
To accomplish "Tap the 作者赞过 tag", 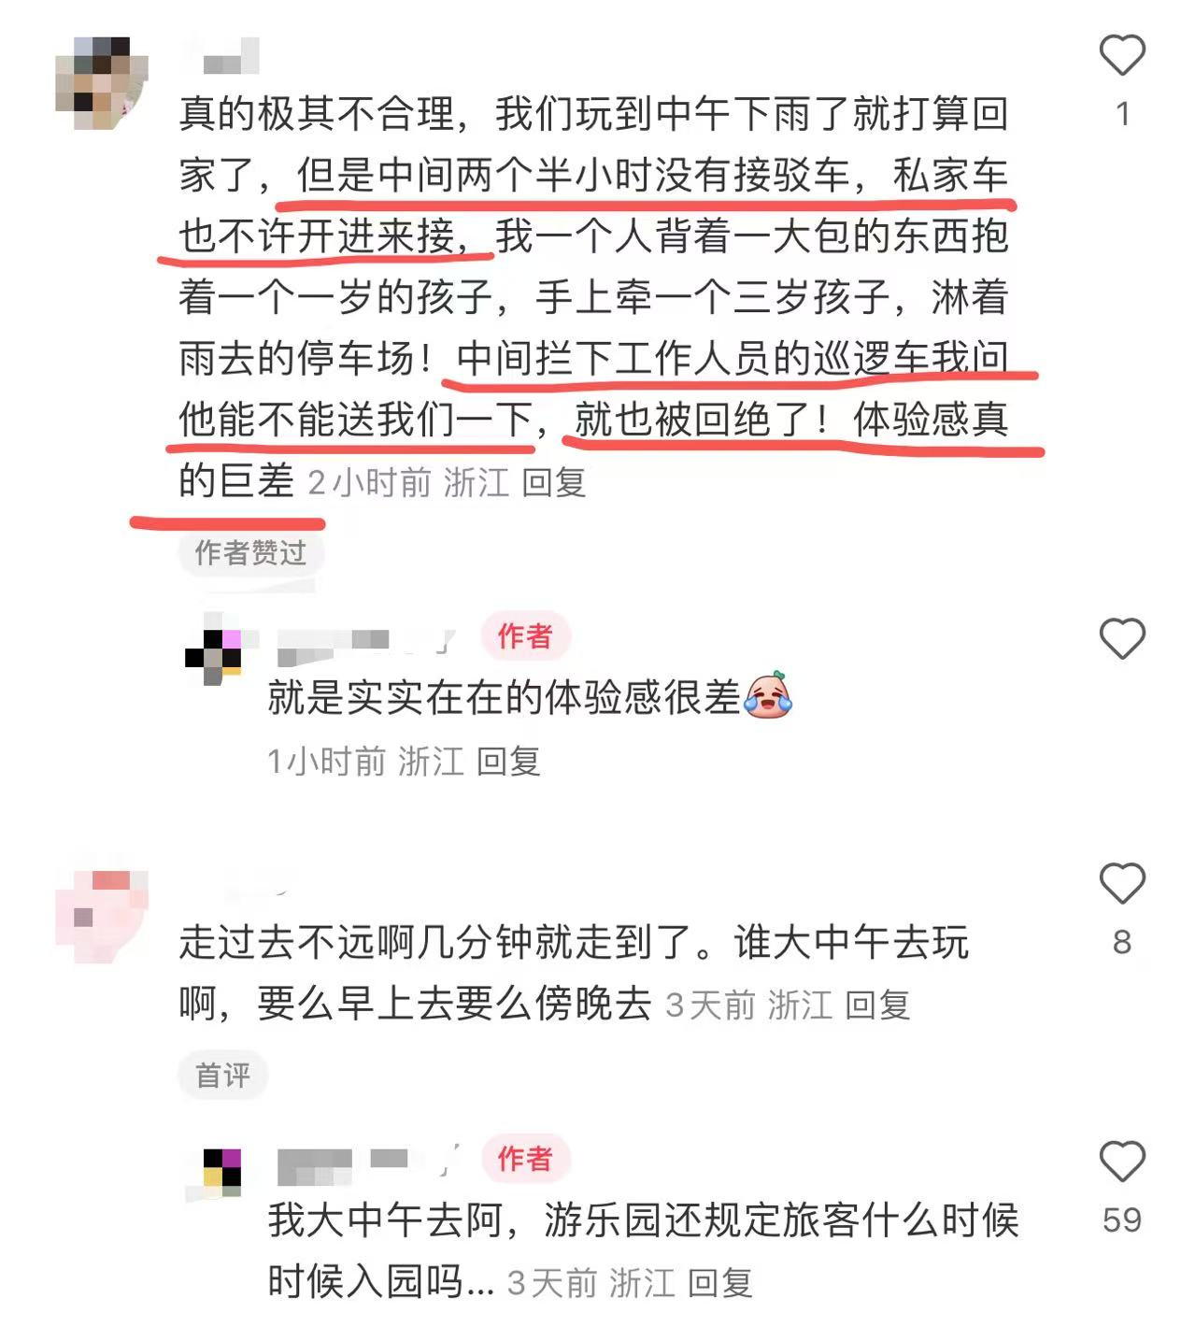I will (250, 553).
